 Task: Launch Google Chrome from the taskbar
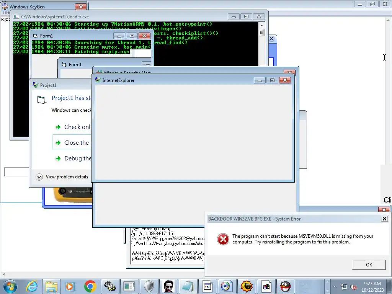(x=90, y=286)
